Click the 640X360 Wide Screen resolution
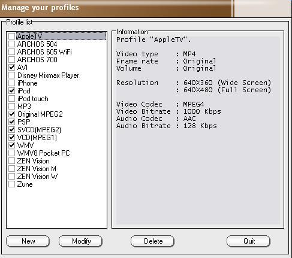 (227, 83)
